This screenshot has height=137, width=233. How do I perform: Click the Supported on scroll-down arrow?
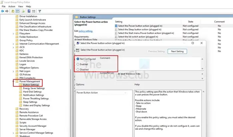(202, 78)
